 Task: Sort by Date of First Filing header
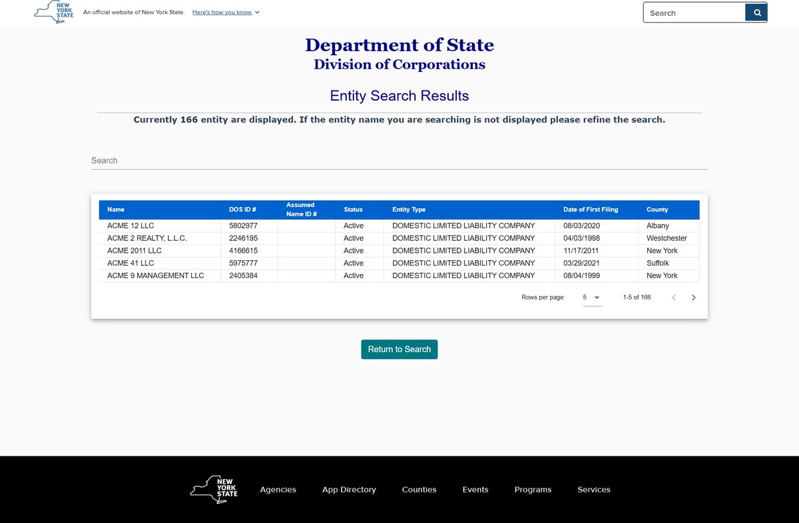click(591, 210)
